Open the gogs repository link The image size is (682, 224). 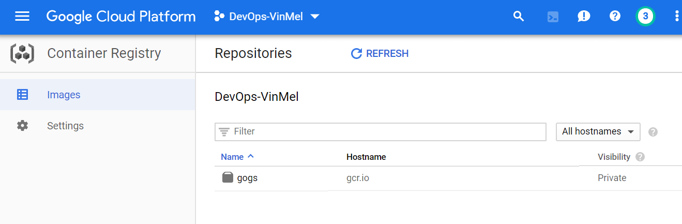(x=247, y=178)
